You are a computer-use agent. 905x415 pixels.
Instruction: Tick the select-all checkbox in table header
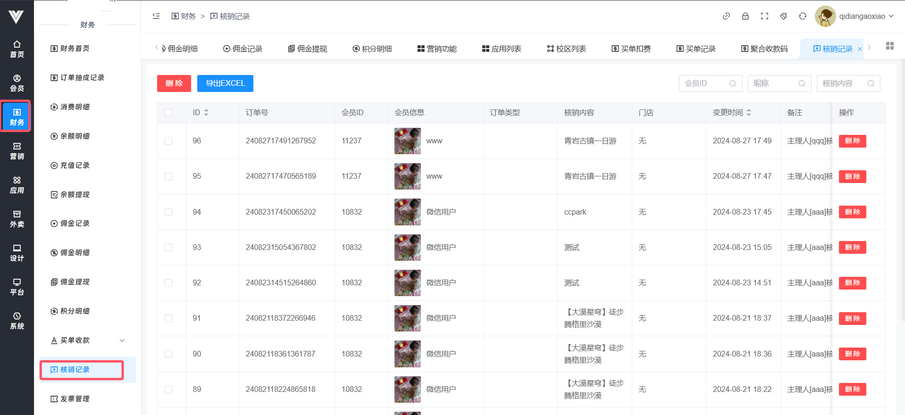click(168, 113)
